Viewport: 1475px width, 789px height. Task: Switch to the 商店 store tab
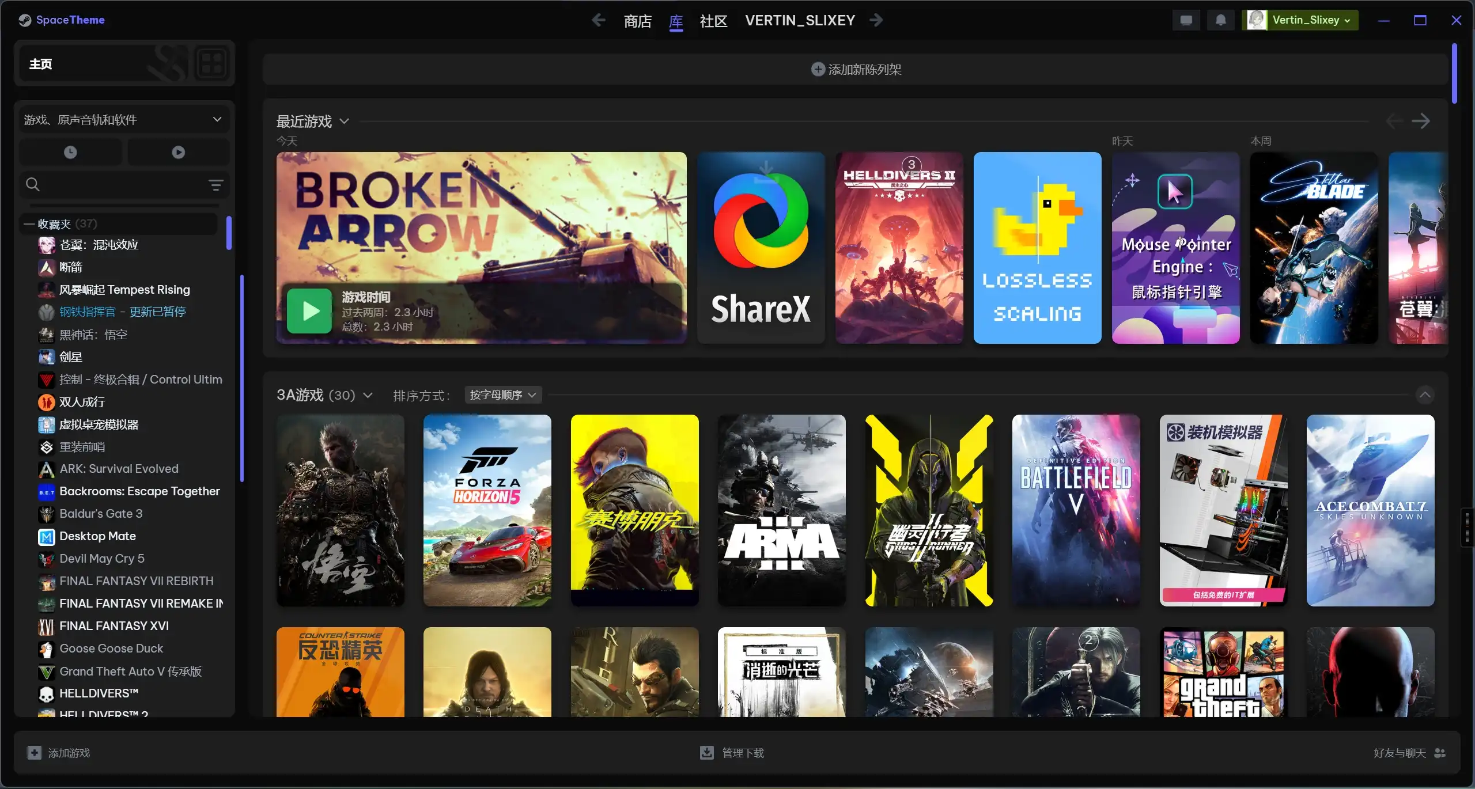click(x=637, y=21)
